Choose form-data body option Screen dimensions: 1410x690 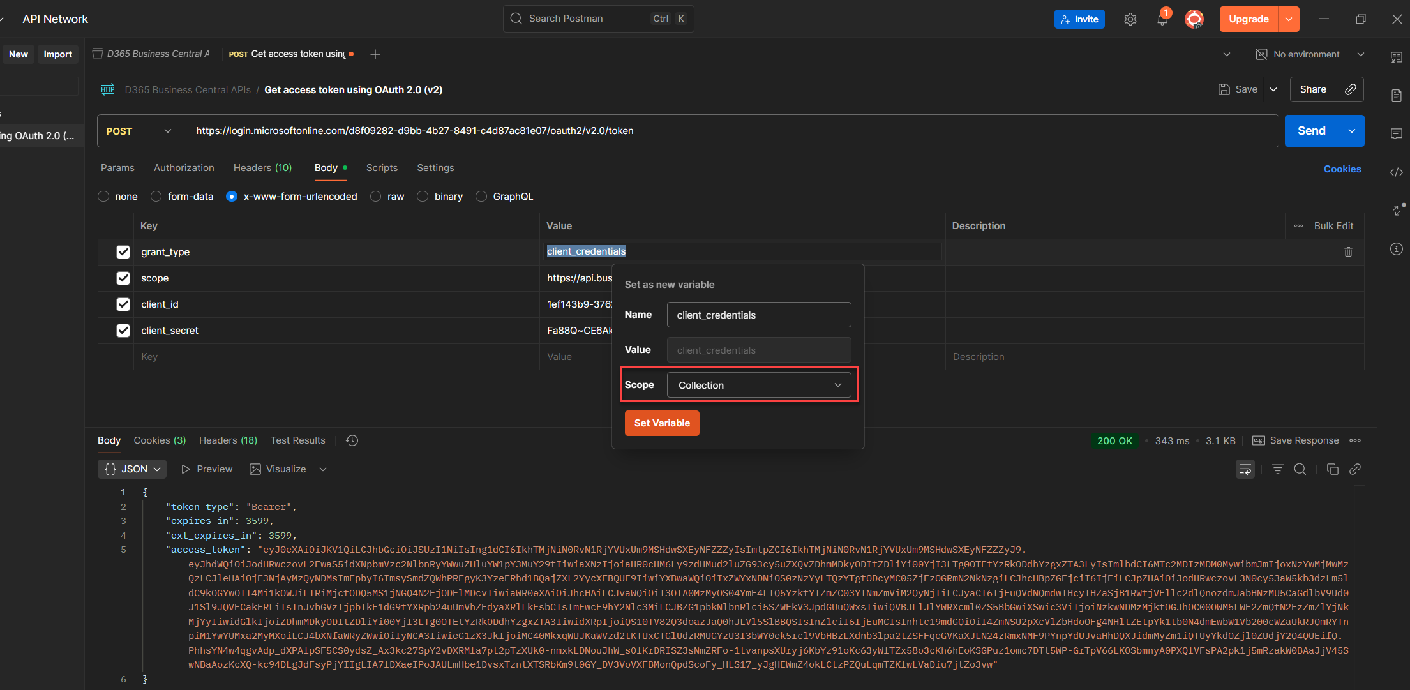[156, 197]
